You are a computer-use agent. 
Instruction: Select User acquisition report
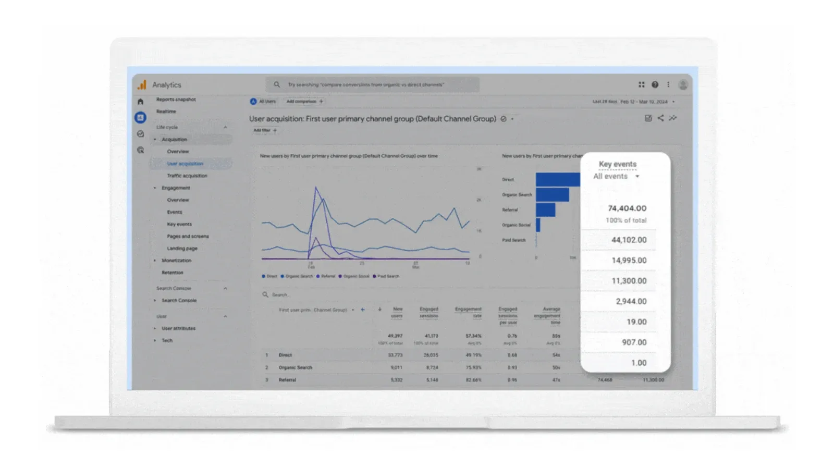185,164
